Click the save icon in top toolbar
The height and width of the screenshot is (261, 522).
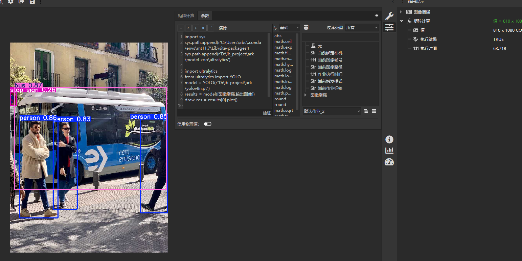(31, 2)
